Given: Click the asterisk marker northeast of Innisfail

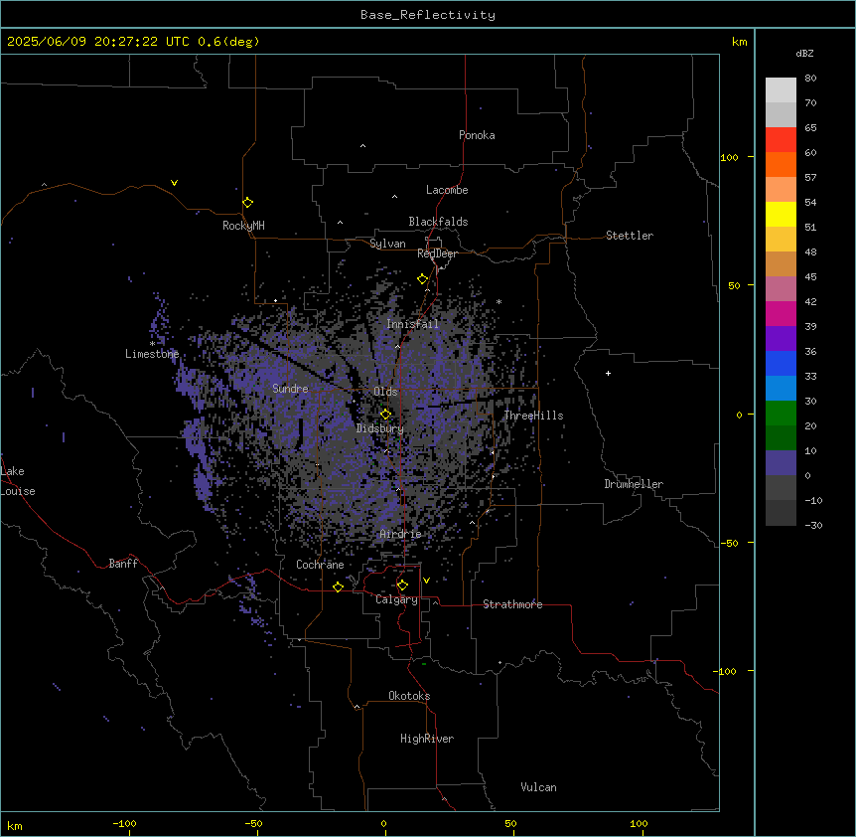Looking at the screenshot, I should click(x=499, y=302).
